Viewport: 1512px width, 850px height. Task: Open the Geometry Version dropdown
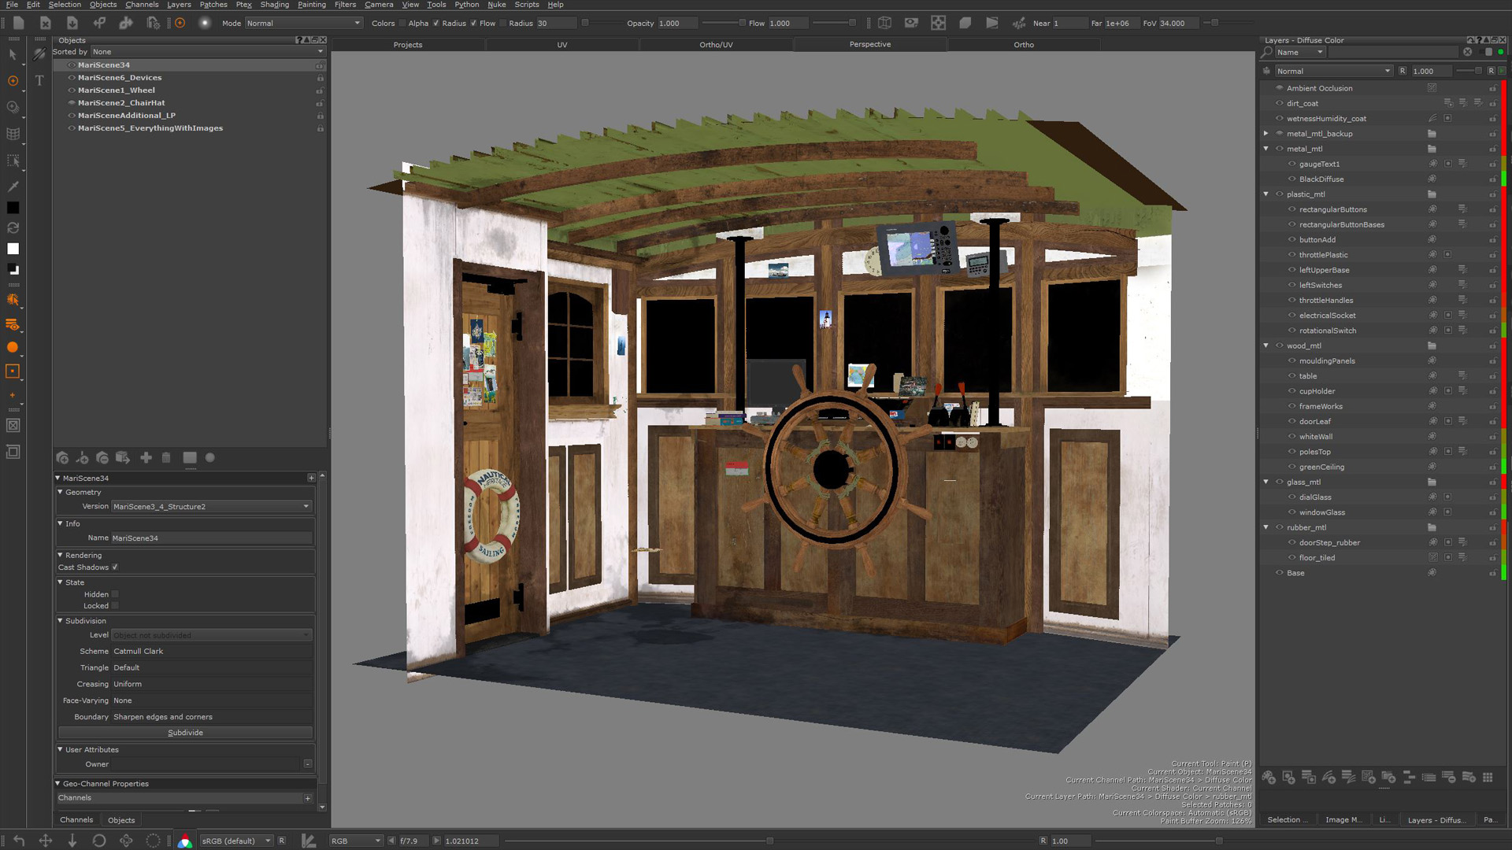coord(211,507)
